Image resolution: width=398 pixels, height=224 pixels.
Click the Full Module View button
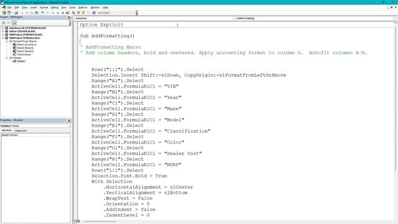[x=78, y=222]
